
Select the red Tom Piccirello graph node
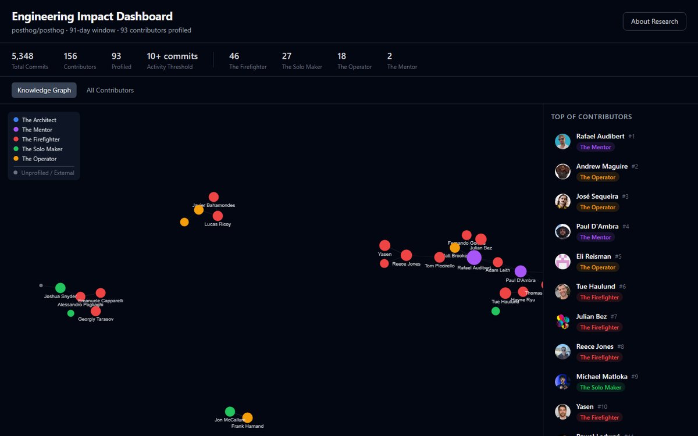click(439, 257)
